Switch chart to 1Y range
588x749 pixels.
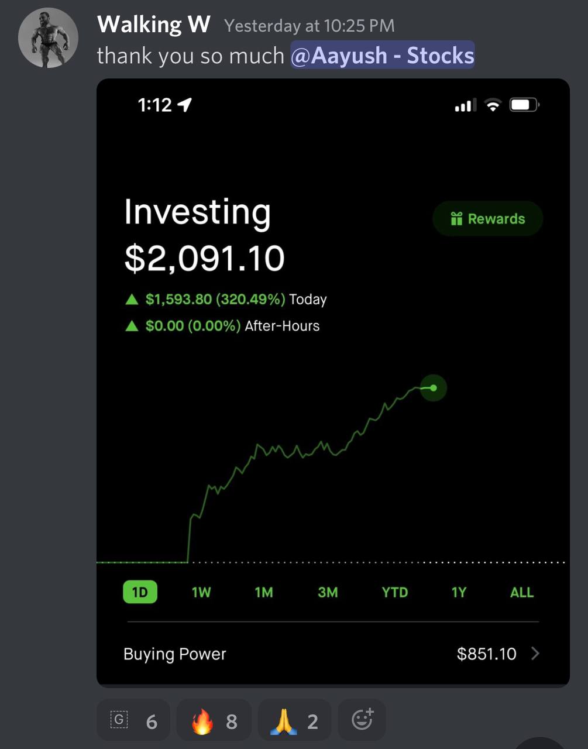click(459, 592)
